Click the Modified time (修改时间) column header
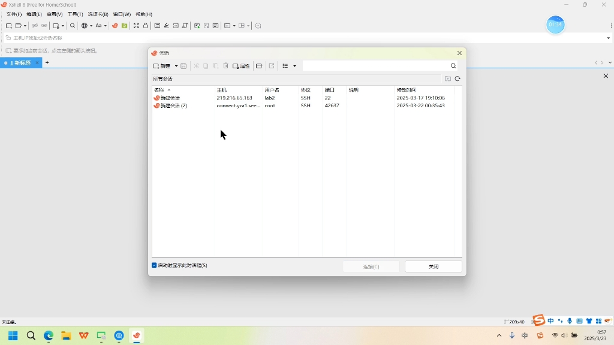Viewport: 614px width, 345px height. (425, 90)
